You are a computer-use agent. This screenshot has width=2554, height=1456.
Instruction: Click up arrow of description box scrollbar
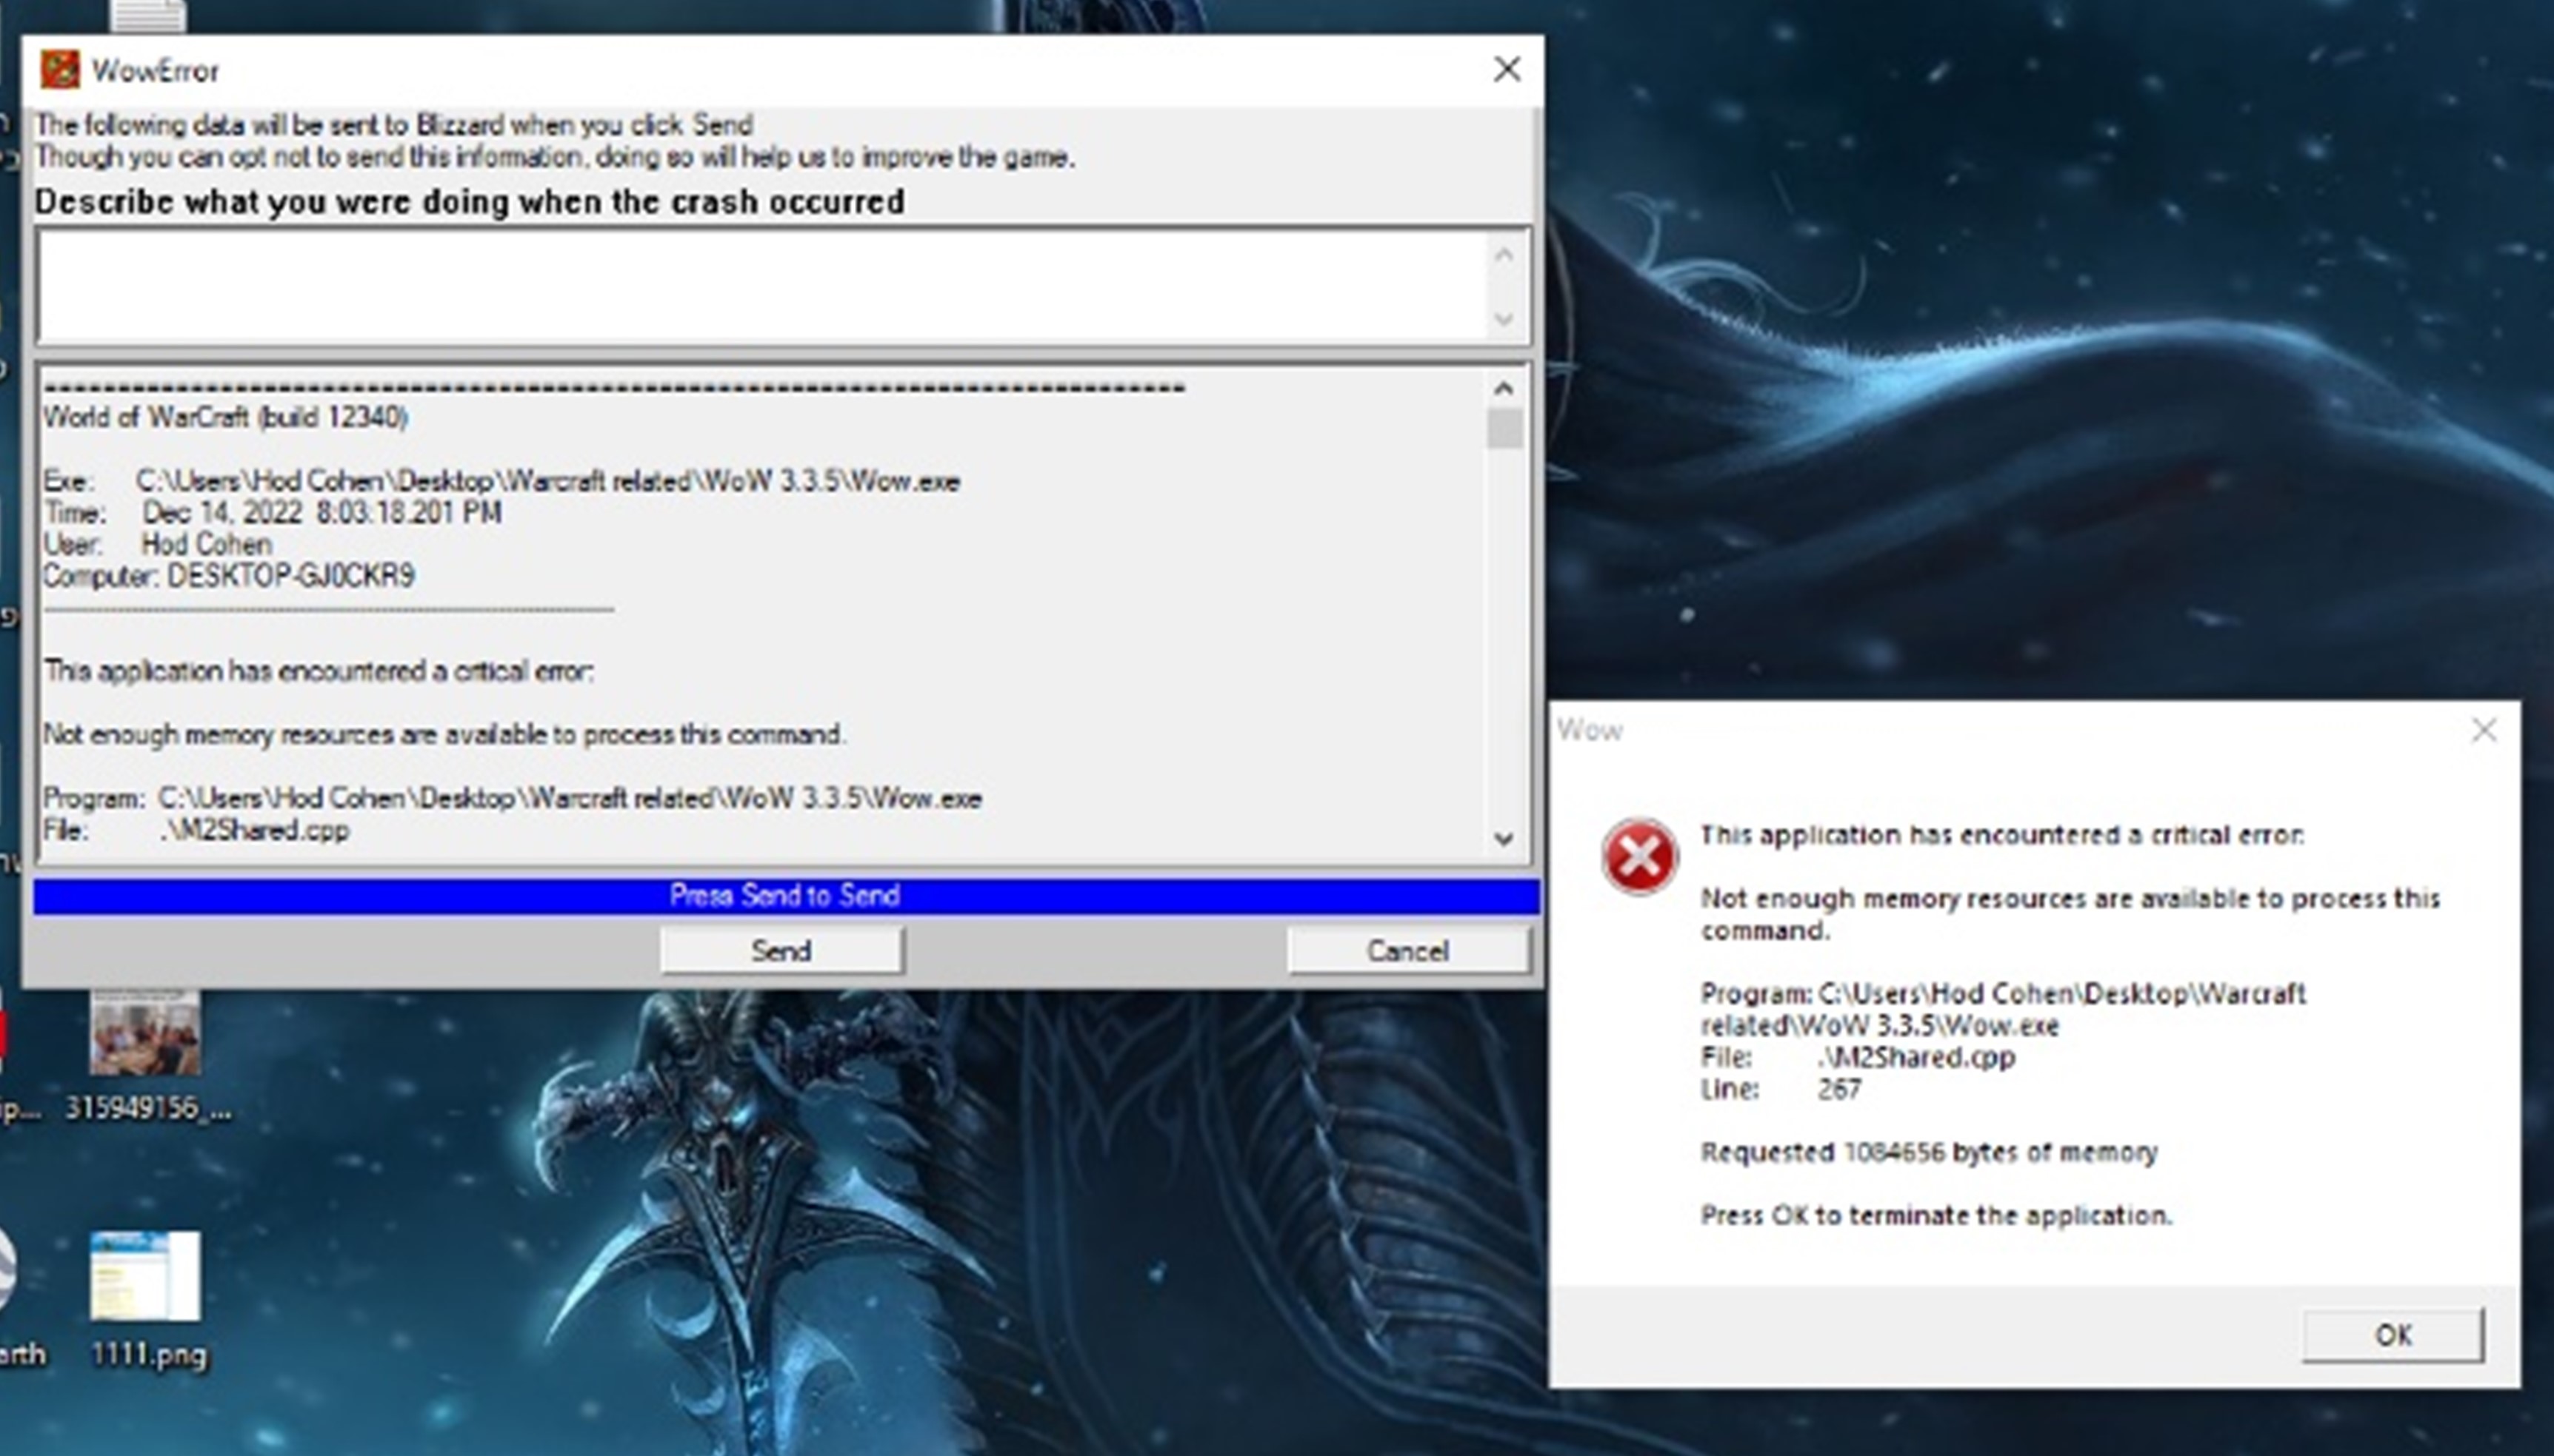click(x=1503, y=255)
